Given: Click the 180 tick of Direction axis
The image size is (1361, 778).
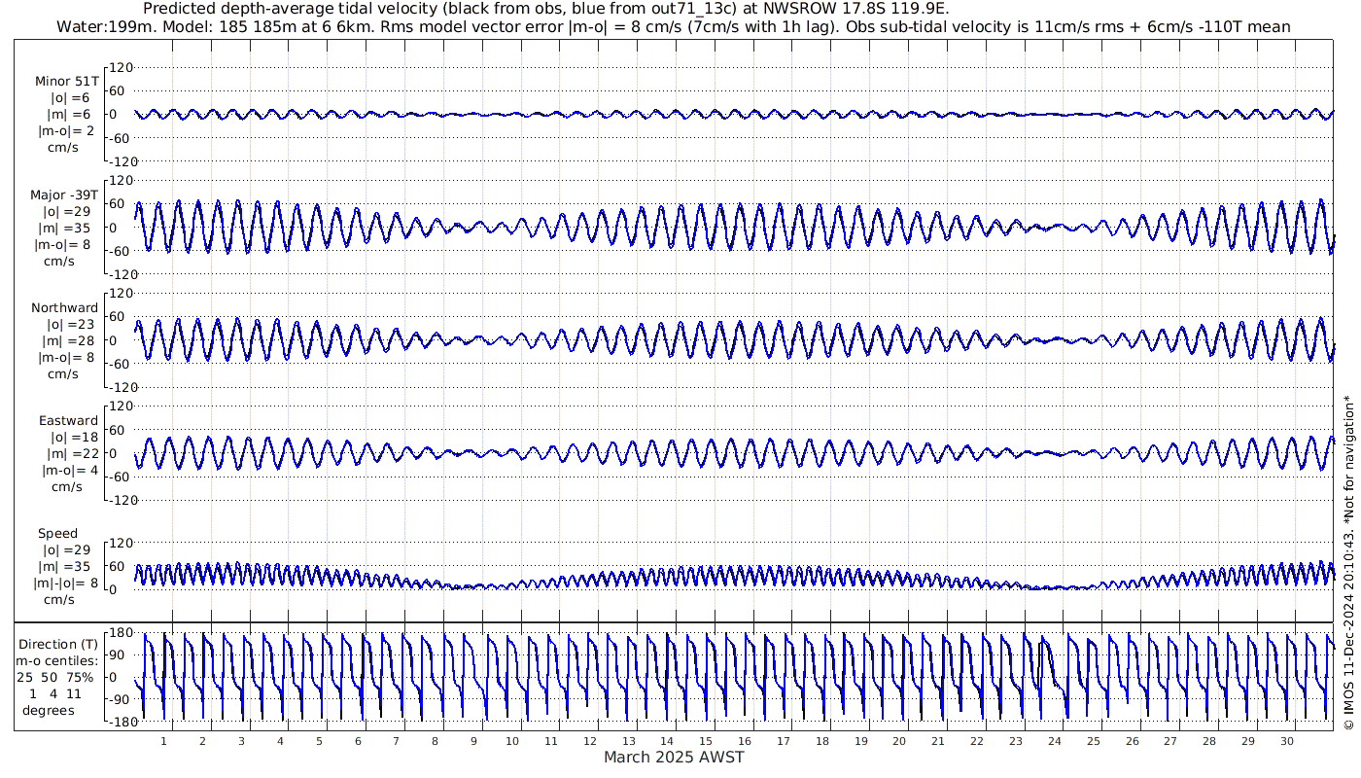Looking at the screenshot, I should 121,633.
